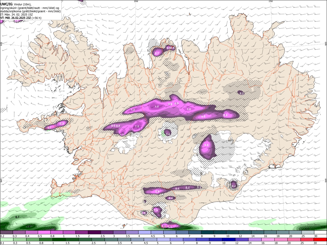Click the '1.0' value in the central snow band
Viewport: 327px width, 245px height.
coord(189,109)
